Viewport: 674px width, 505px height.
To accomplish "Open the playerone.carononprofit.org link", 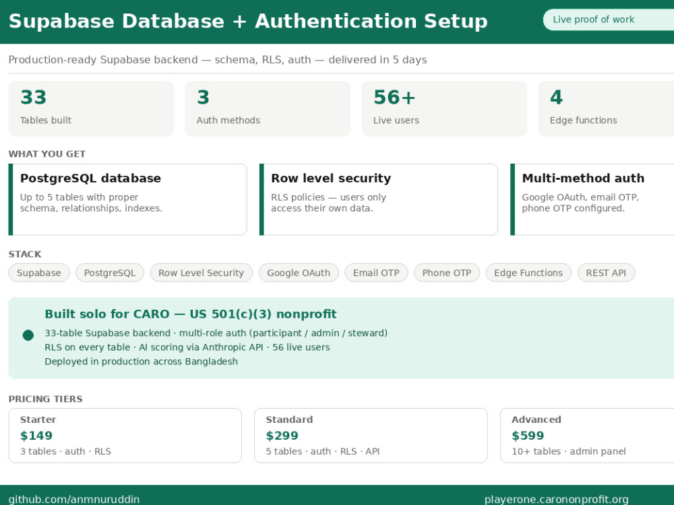I will coord(556,500).
